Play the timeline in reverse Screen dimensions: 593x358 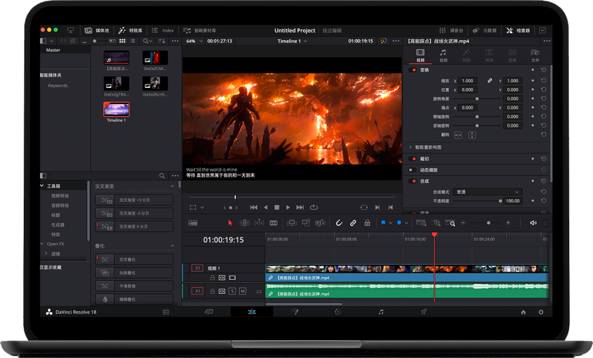[265, 207]
